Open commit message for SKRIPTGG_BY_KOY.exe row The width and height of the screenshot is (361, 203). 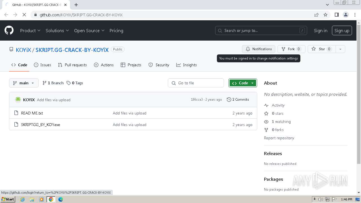(129, 125)
